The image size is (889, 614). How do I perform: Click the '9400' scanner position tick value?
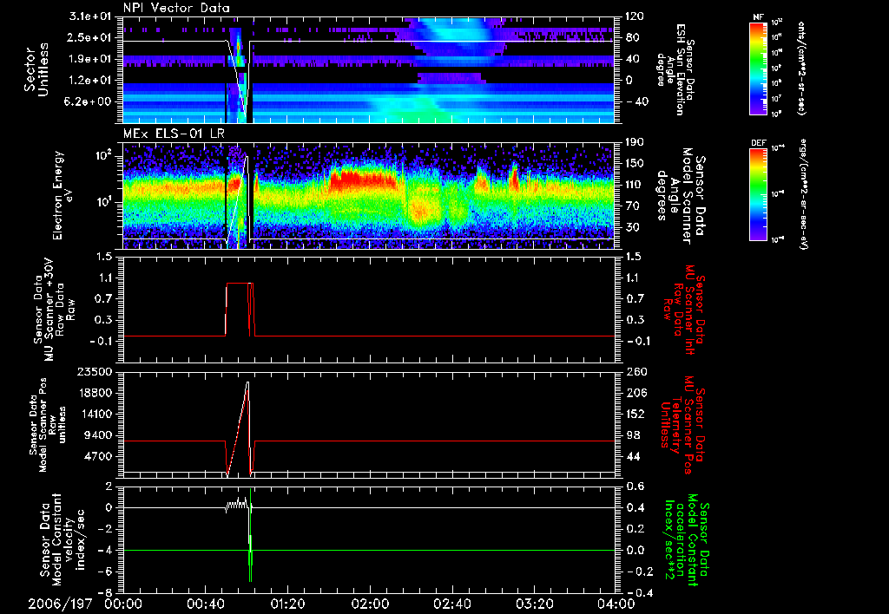click(98, 435)
